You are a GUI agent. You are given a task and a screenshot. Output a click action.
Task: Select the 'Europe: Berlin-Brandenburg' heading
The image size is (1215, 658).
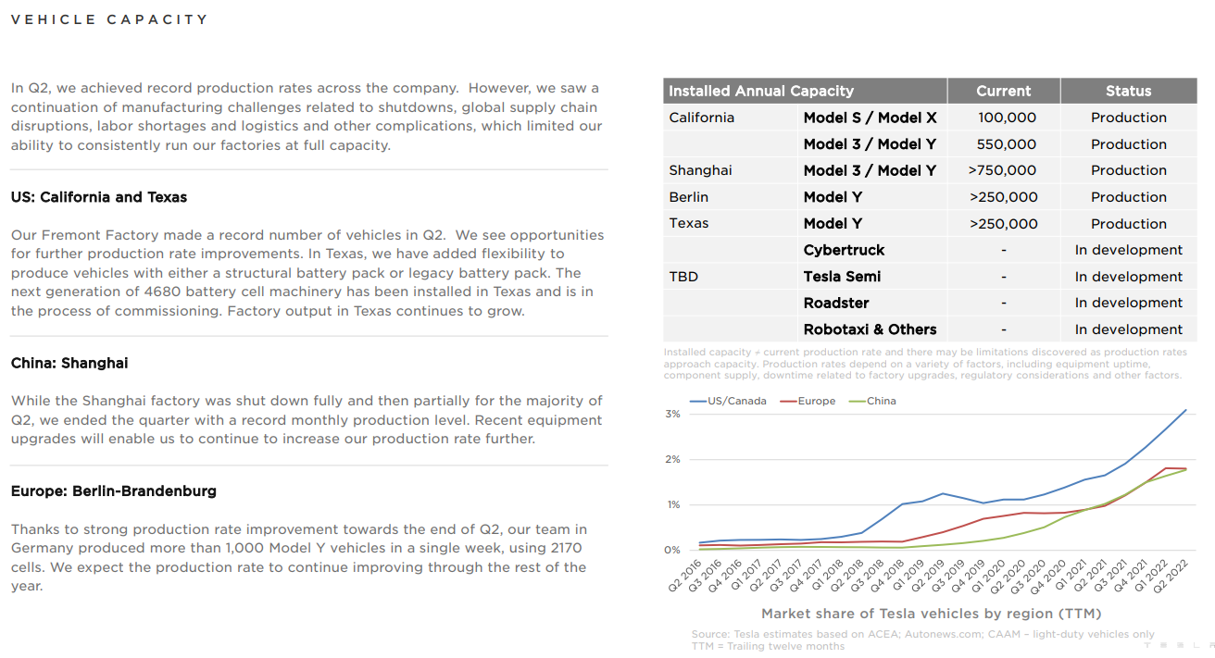coord(114,490)
